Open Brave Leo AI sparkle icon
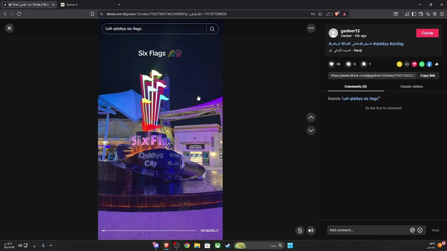 tap(428, 14)
